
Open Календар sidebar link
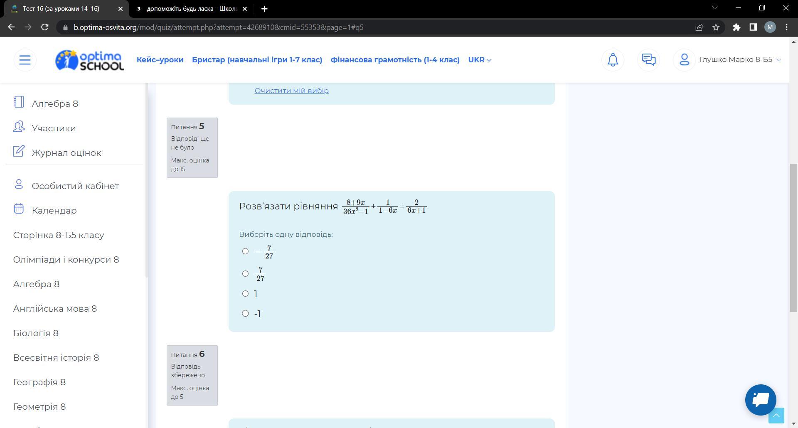point(54,211)
